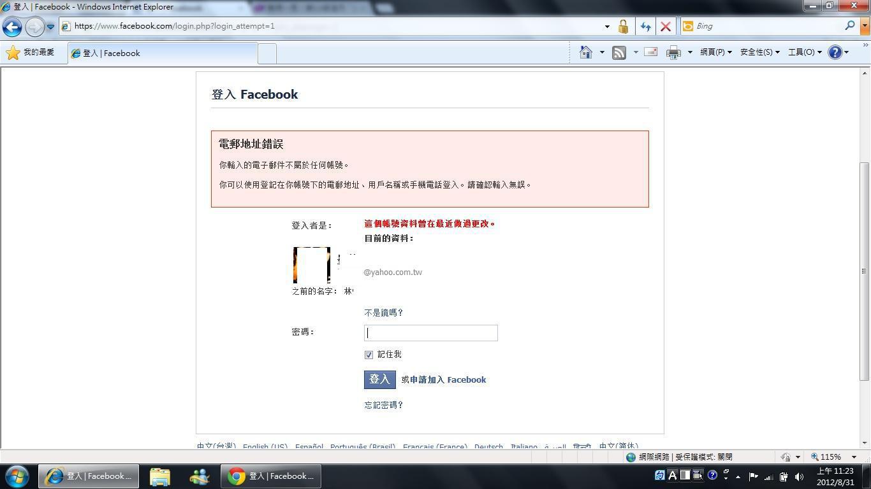The width and height of the screenshot is (871, 489).
Task: Click the Home page house icon
Action: coord(586,52)
